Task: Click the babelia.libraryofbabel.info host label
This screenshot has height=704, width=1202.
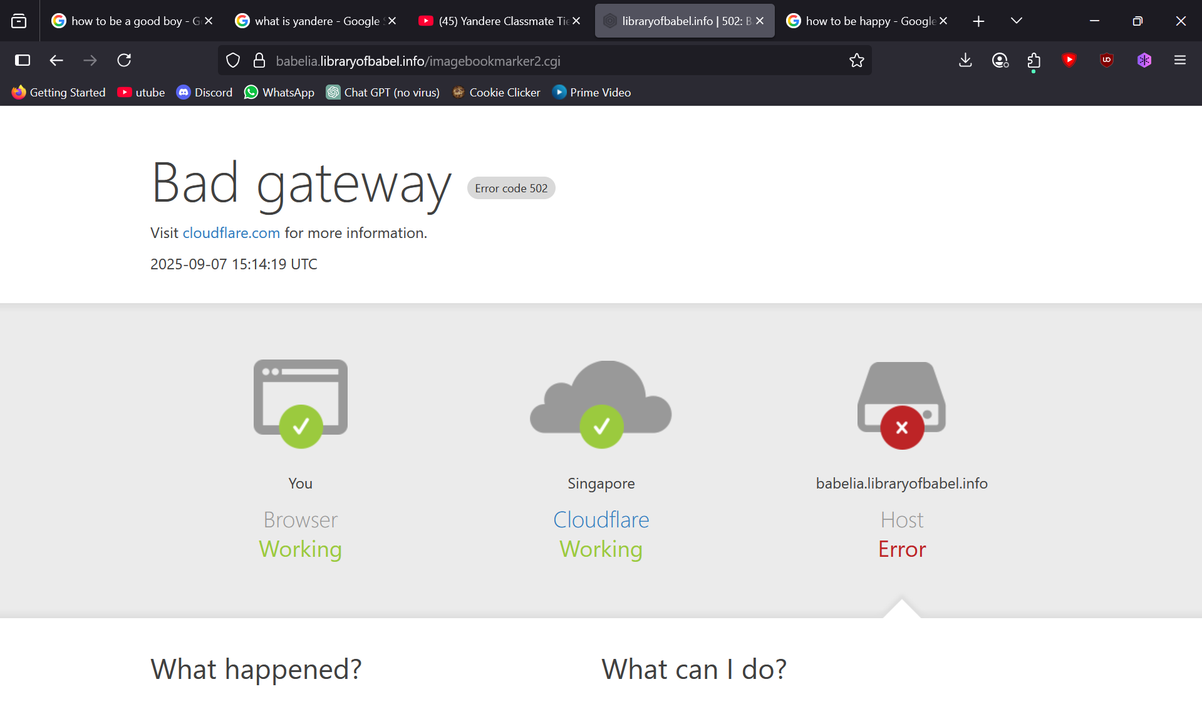Action: (x=902, y=484)
